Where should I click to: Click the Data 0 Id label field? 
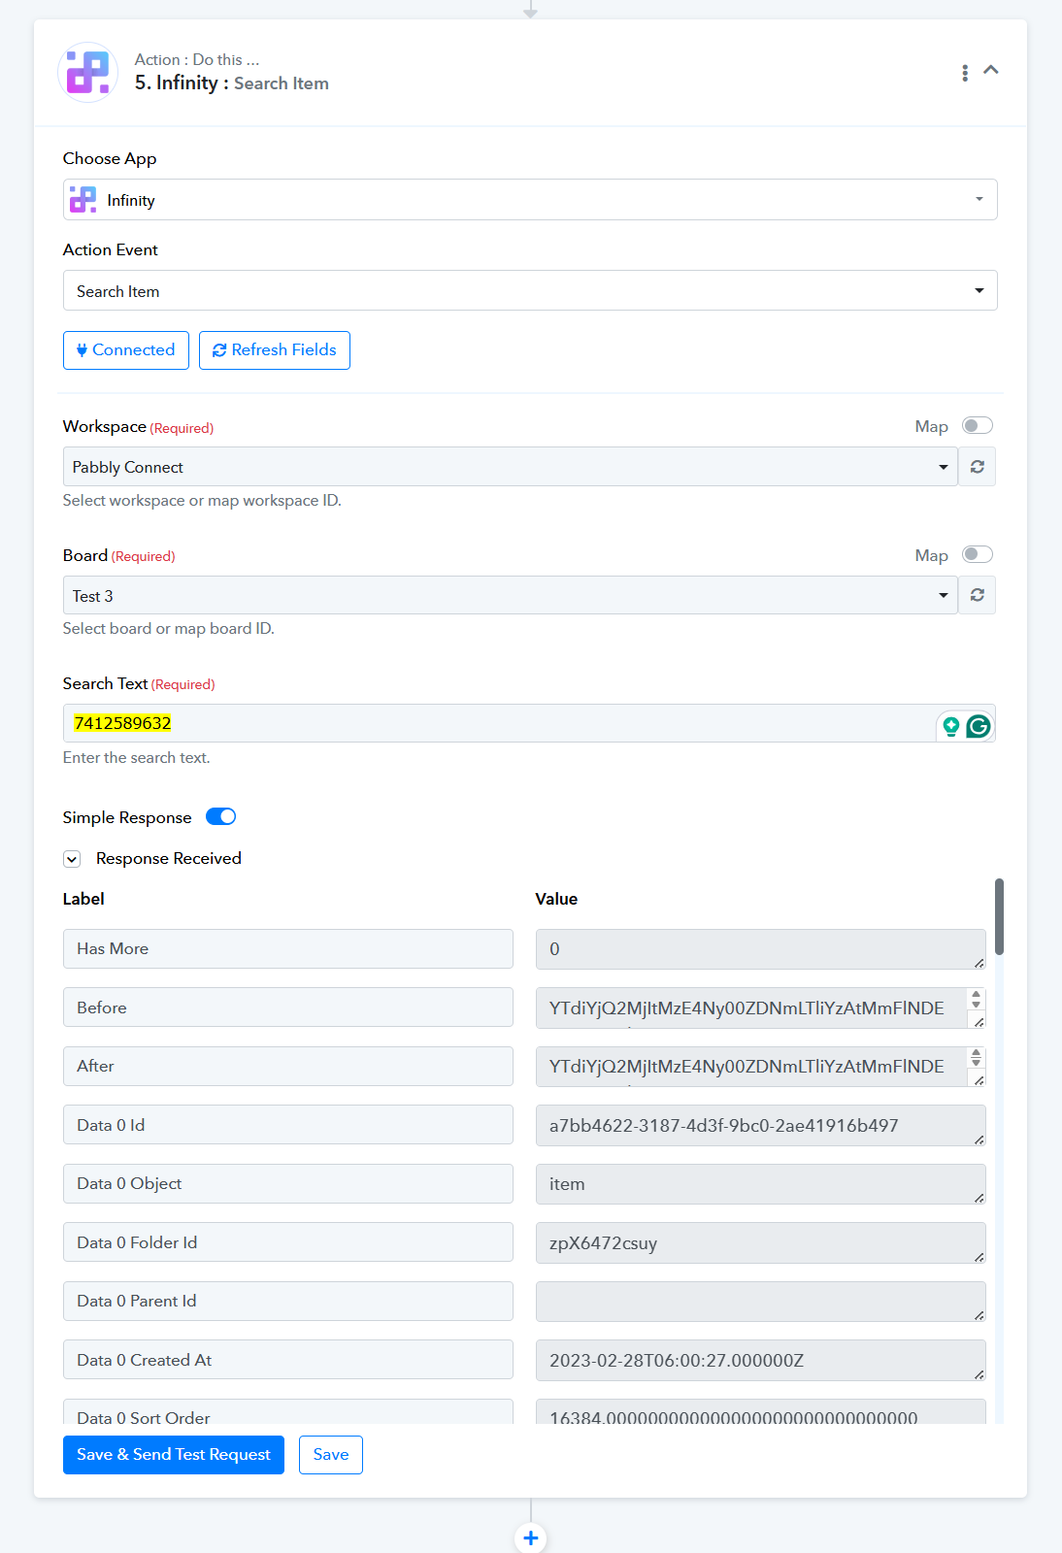point(288,1125)
